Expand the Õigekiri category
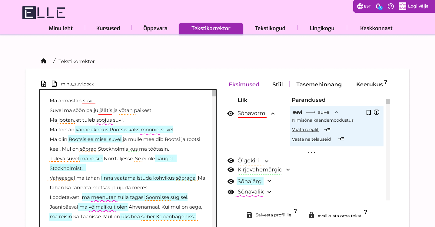435x227 pixels. (x=267, y=161)
